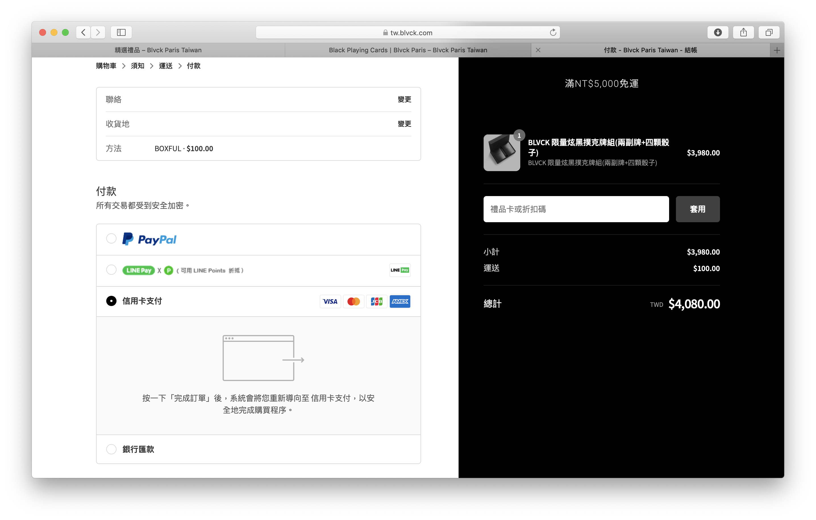Click the 收貨地 row label
The width and height of the screenshot is (816, 520).
pos(118,124)
